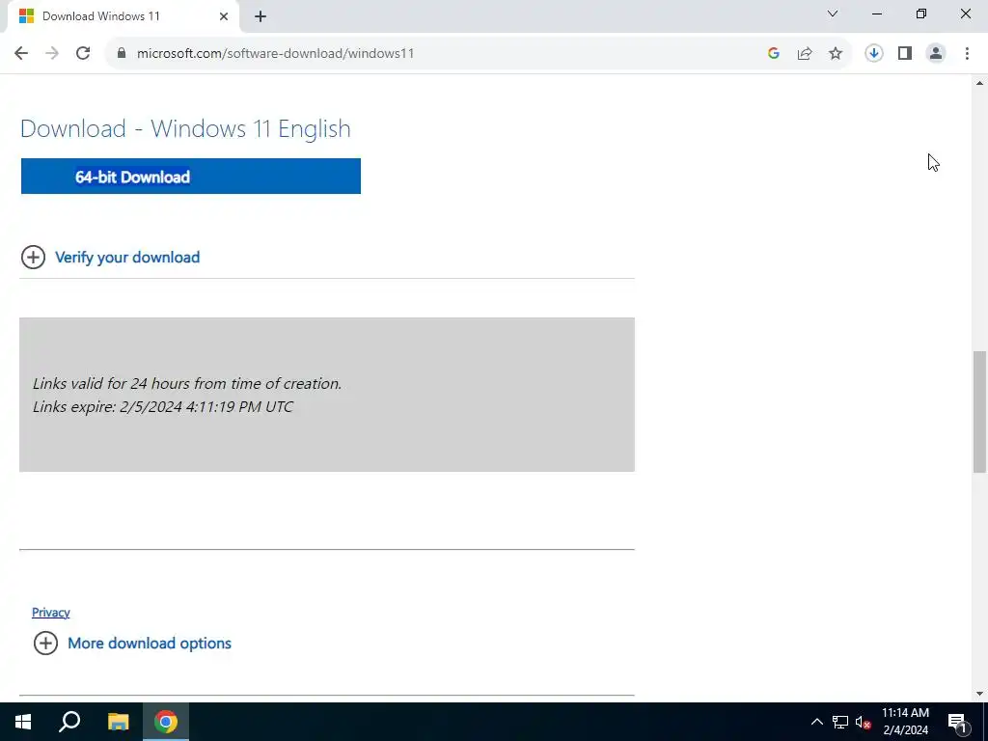Show hidden system tray icons
The image size is (988, 741).
coord(816,722)
